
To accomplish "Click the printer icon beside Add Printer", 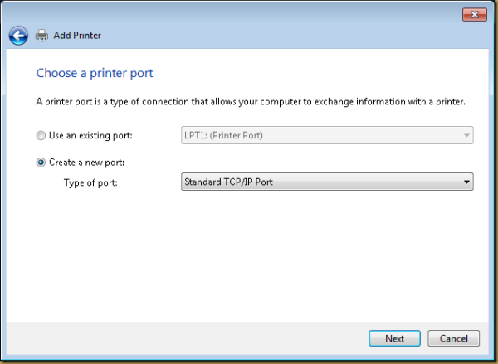I will (x=41, y=36).
